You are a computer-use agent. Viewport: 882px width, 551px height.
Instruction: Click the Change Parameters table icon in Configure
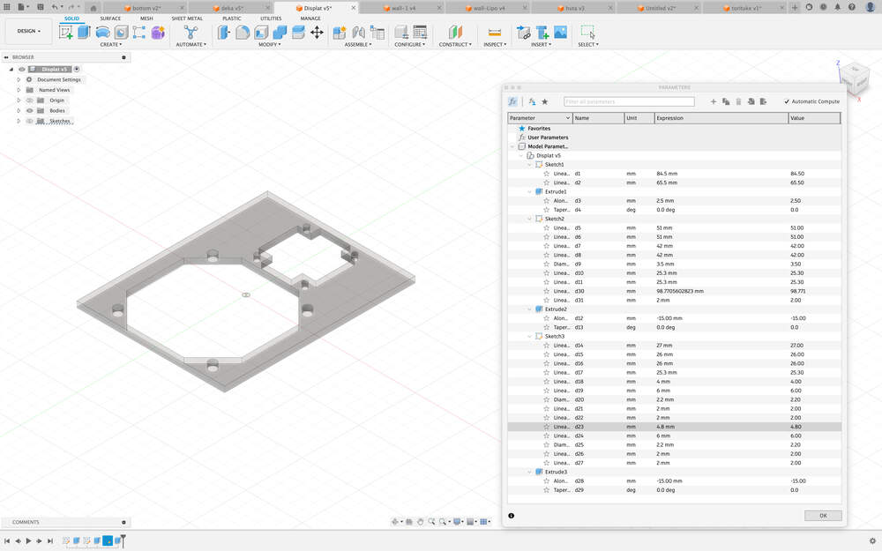420,32
